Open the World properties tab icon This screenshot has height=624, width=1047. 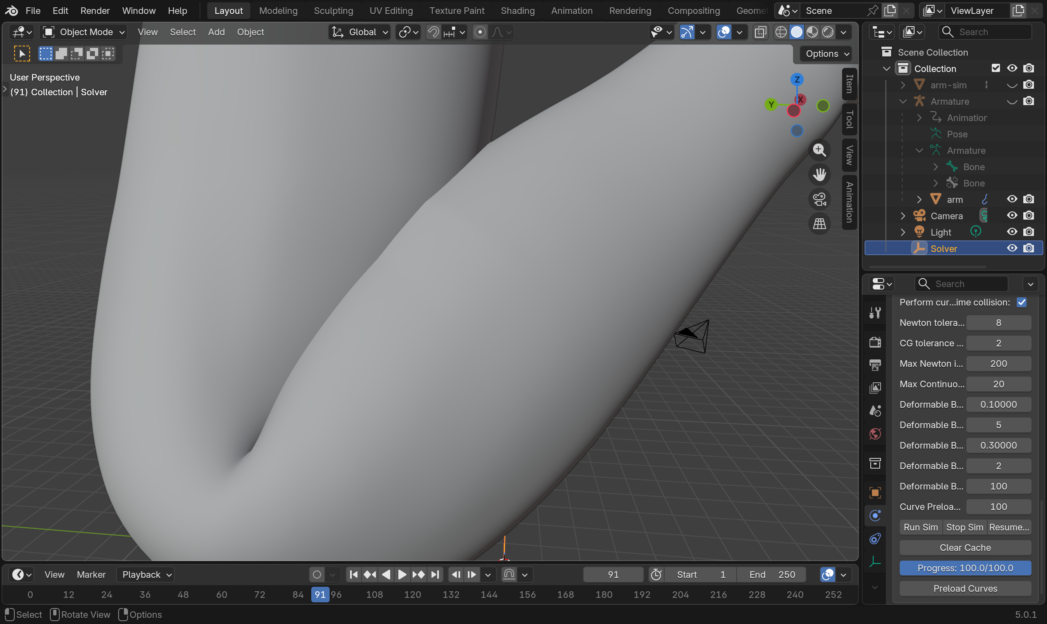875,434
